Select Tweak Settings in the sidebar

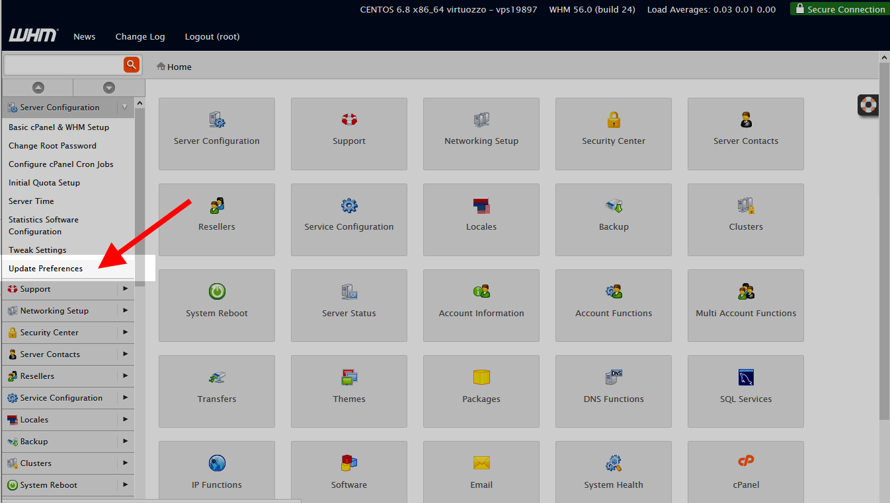(38, 250)
